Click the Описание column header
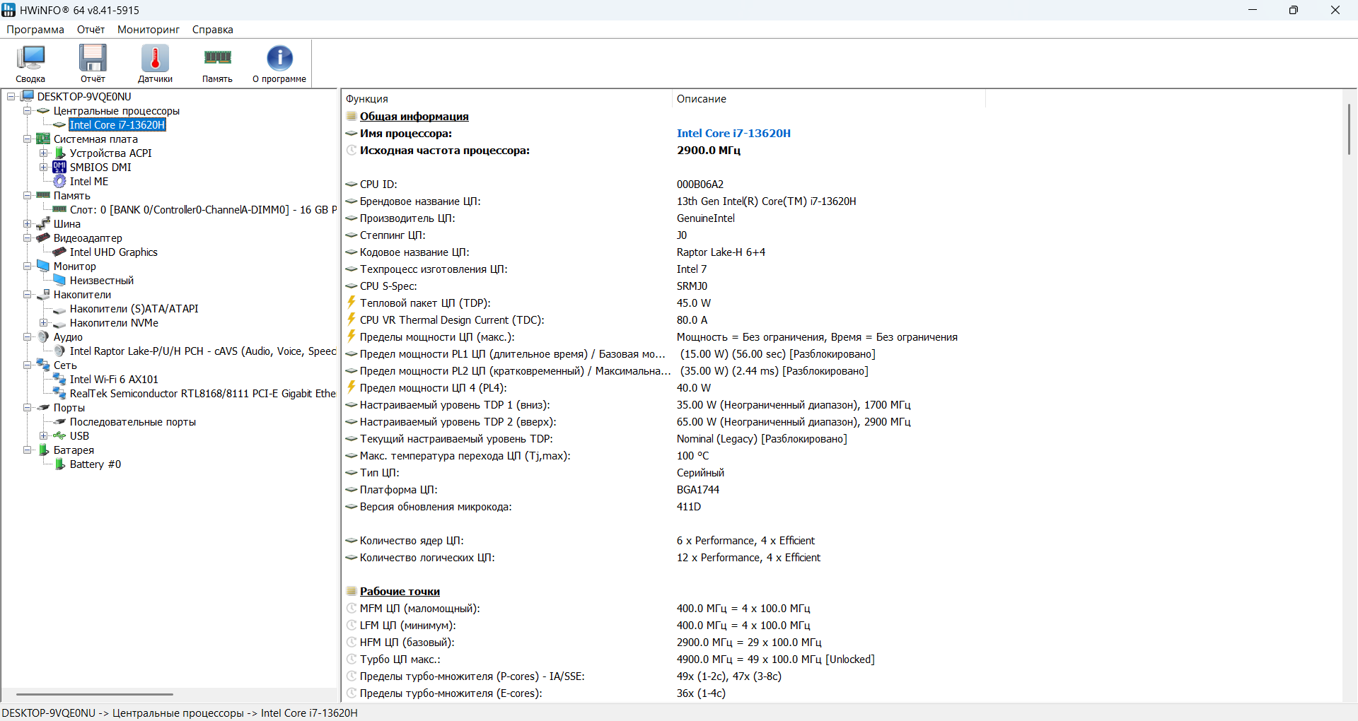 click(828, 99)
